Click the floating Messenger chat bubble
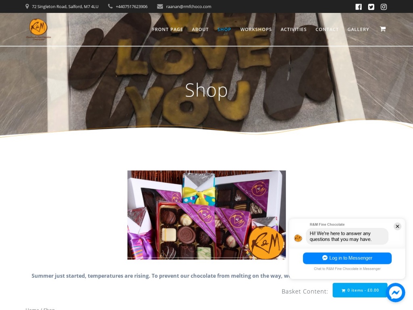This screenshot has height=310, width=413. coord(396,292)
